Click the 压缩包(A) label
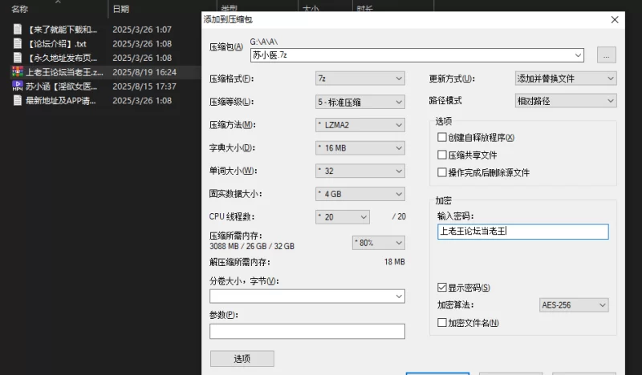The width and height of the screenshot is (642, 375). (226, 47)
